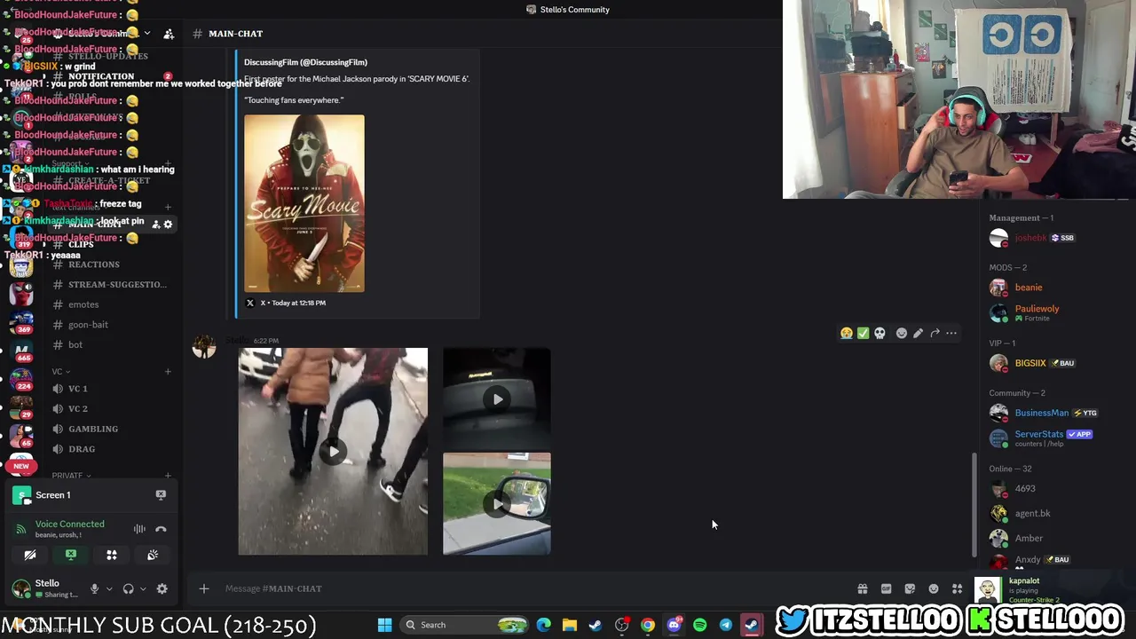This screenshot has width=1136, height=639.
Task: Open Telegram from the taskbar
Action: click(726, 625)
